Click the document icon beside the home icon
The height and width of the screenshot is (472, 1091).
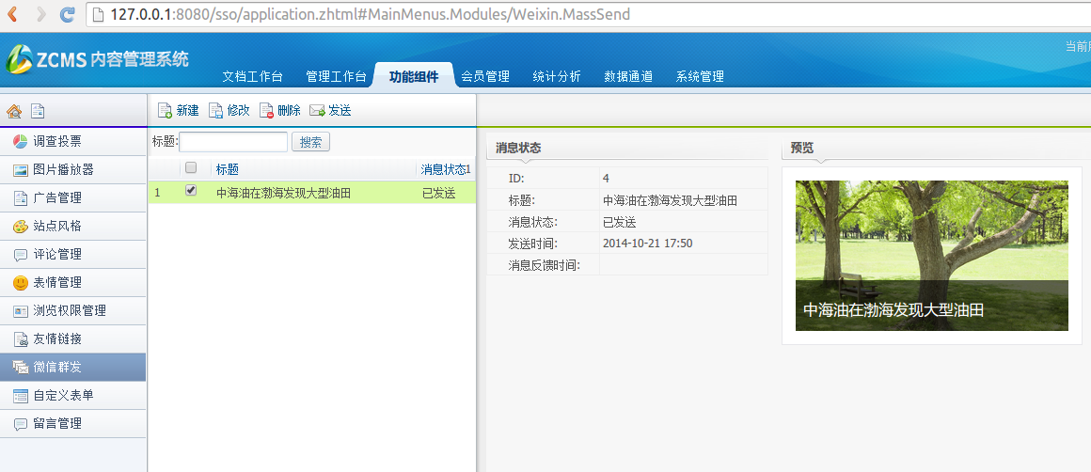pos(38,111)
